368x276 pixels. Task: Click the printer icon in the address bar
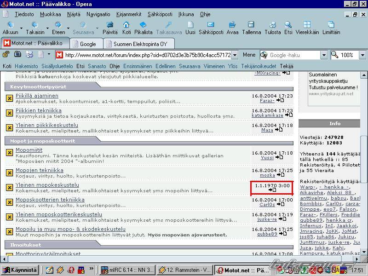pos(29,54)
